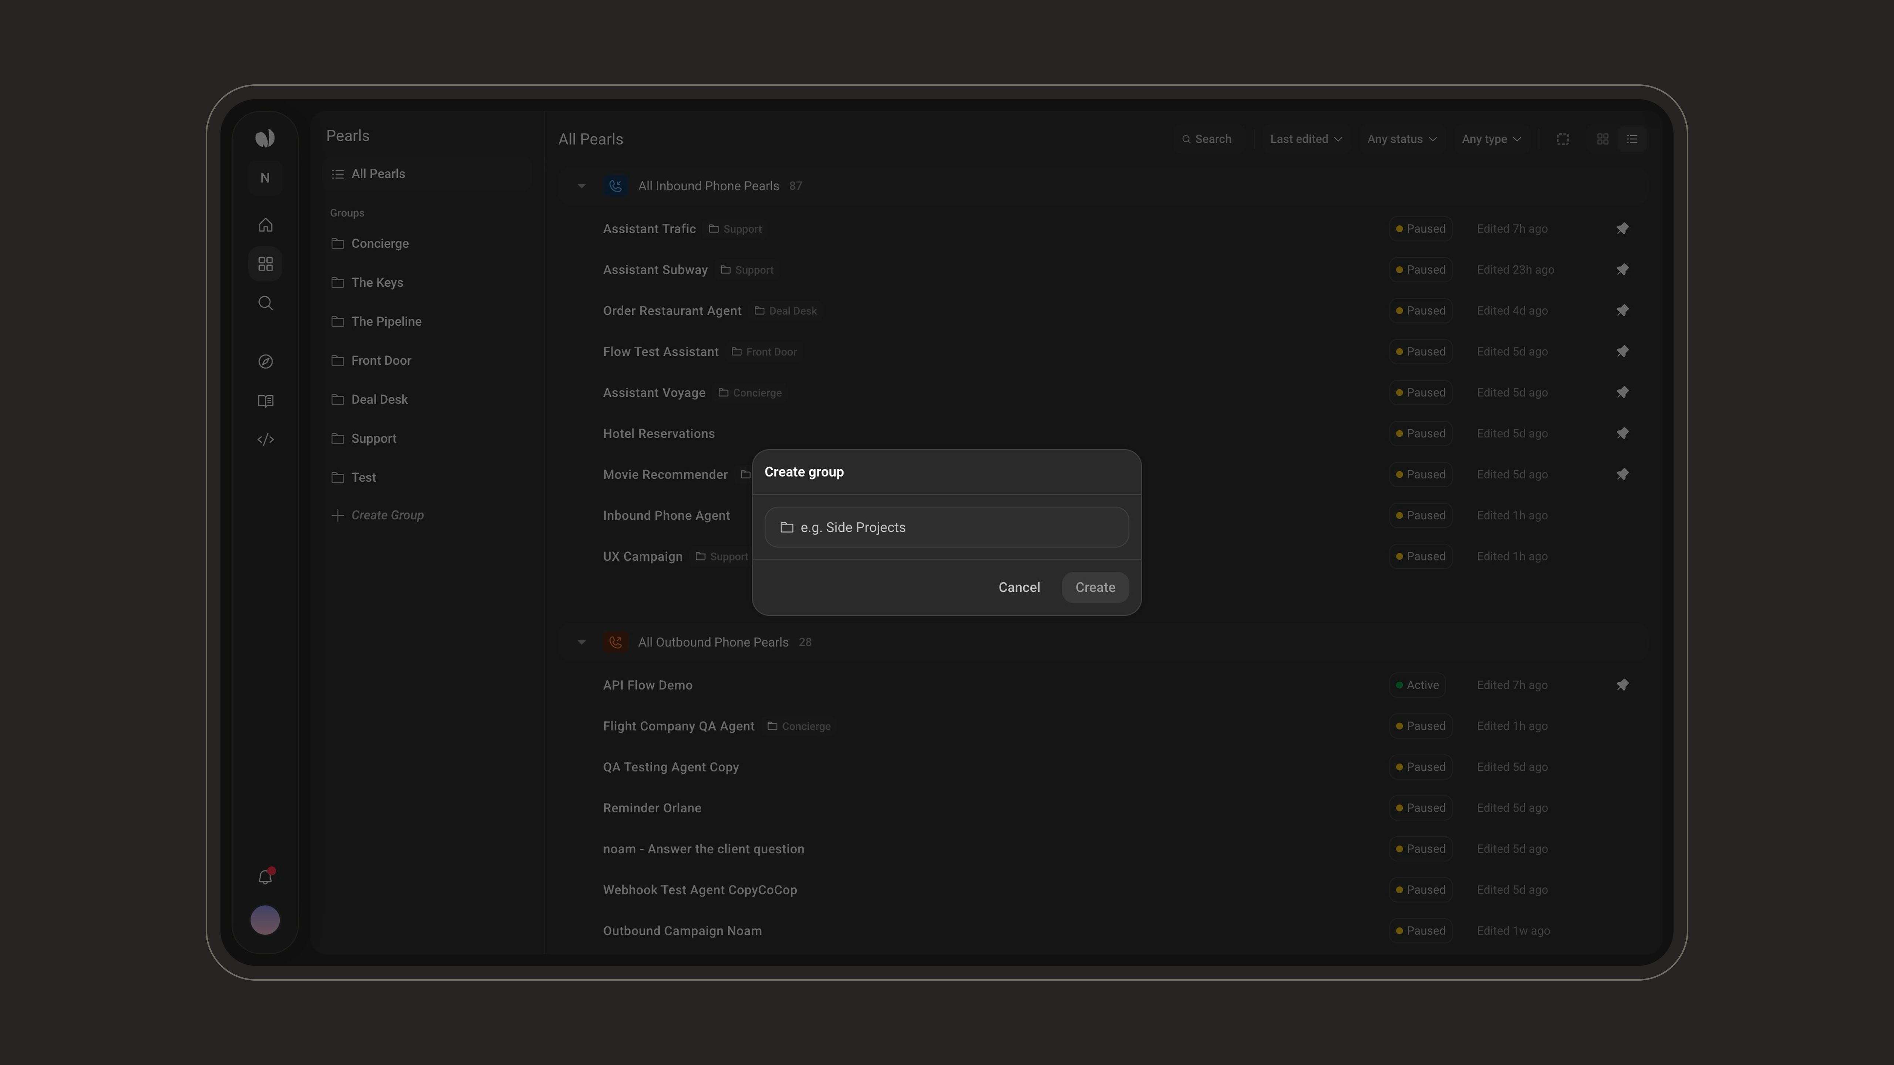1894x1065 pixels.
Task: Click Cancel in Create group dialog
Action: [1019, 587]
